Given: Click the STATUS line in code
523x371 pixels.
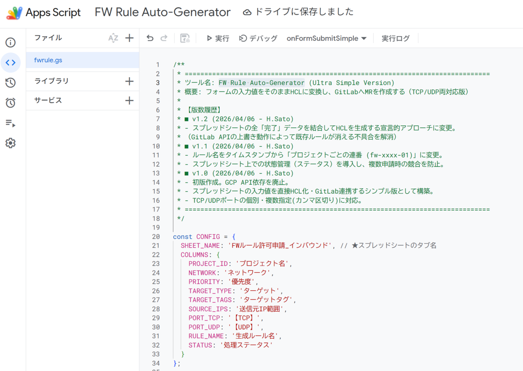Looking at the screenshot, I should point(231,345).
